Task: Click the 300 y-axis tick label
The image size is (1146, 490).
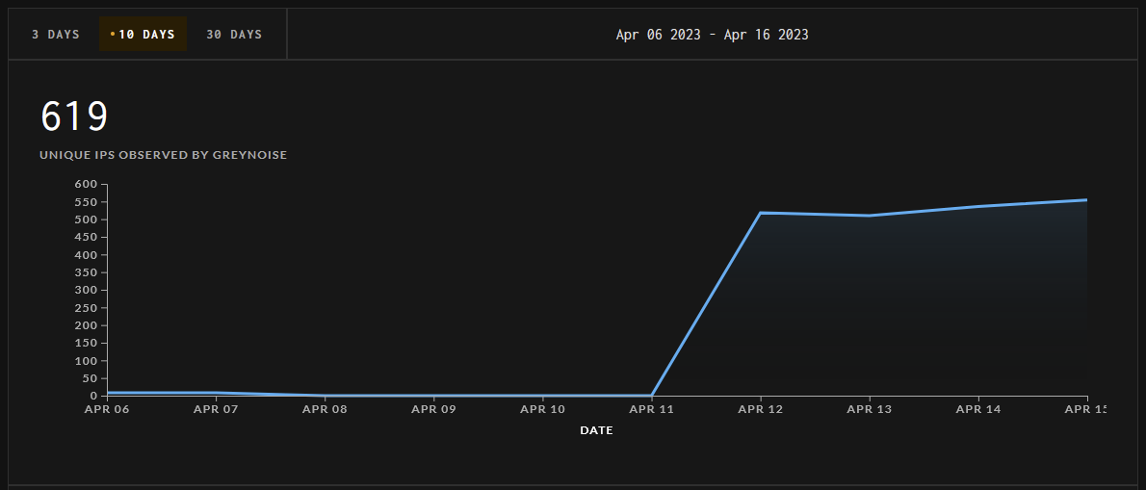Action: click(86, 290)
